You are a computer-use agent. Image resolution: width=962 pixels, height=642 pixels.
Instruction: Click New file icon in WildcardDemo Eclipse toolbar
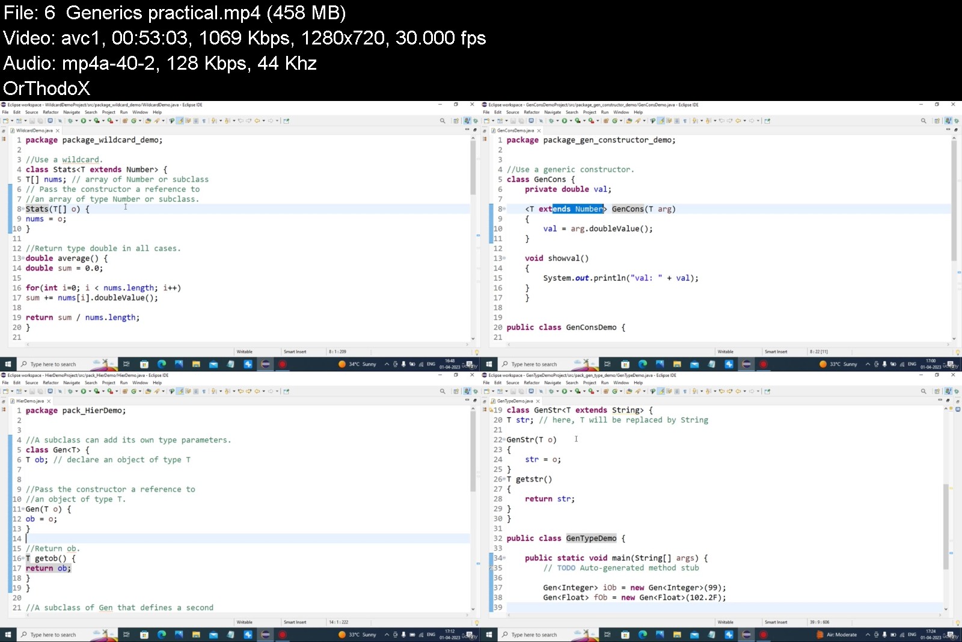pyautogui.click(x=5, y=120)
